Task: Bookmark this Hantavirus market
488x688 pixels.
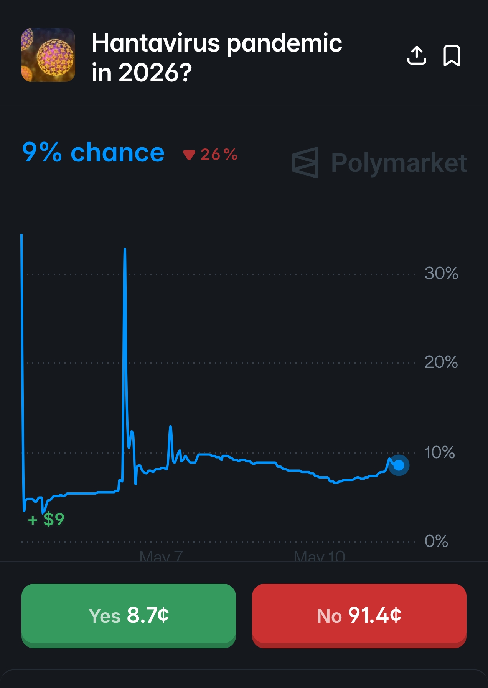Action: click(452, 56)
